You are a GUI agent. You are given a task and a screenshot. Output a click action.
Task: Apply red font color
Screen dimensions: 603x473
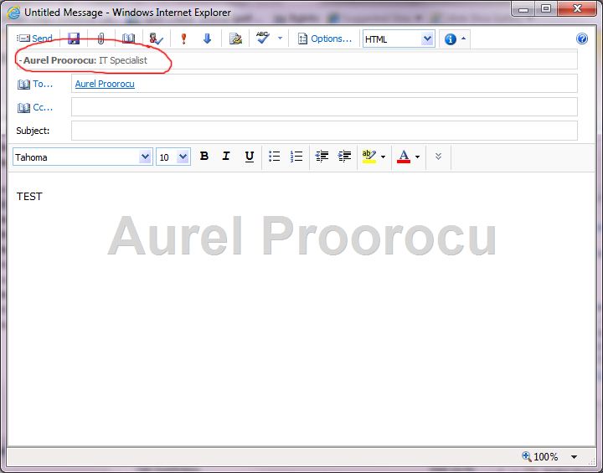pyautogui.click(x=404, y=156)
